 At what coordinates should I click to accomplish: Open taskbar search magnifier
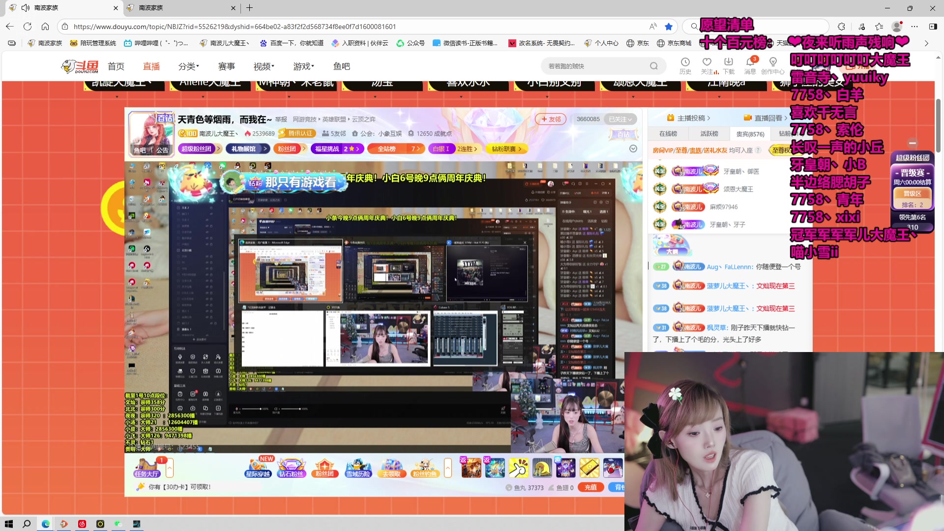pos(27,524)
